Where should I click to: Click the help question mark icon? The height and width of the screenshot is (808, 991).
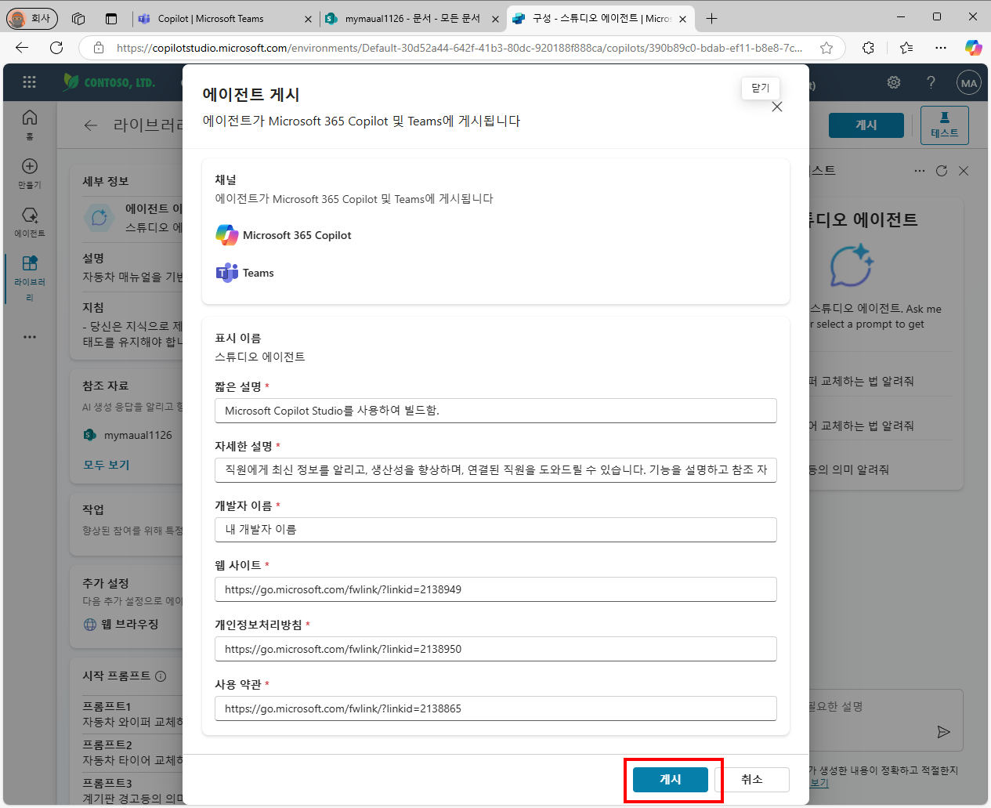[x=931, y=82]
